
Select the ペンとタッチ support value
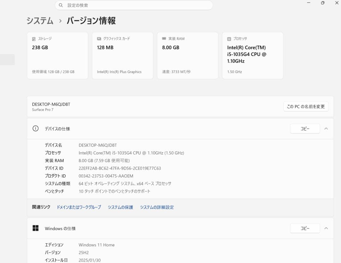114,191
